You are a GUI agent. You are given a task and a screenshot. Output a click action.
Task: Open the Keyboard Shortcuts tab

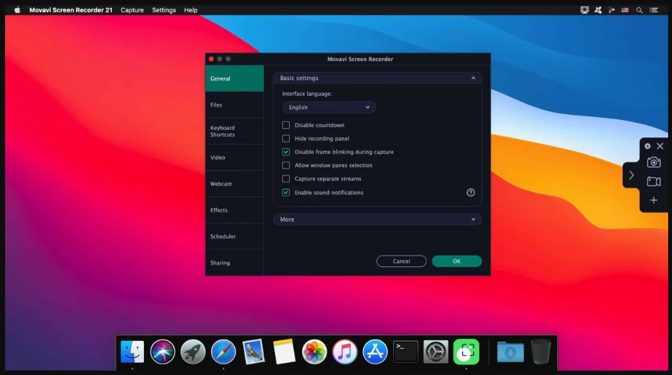(234, 131)
